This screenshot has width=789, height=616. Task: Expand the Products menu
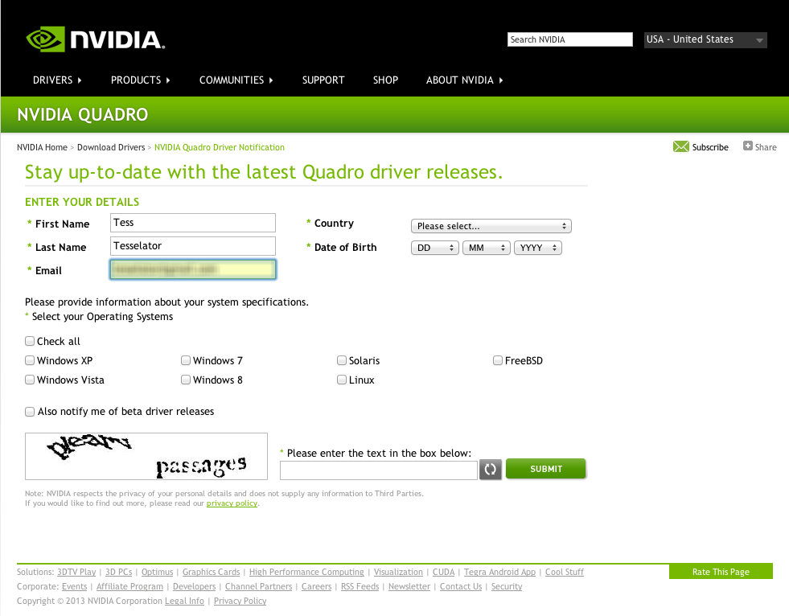click(x=141, y=80)
